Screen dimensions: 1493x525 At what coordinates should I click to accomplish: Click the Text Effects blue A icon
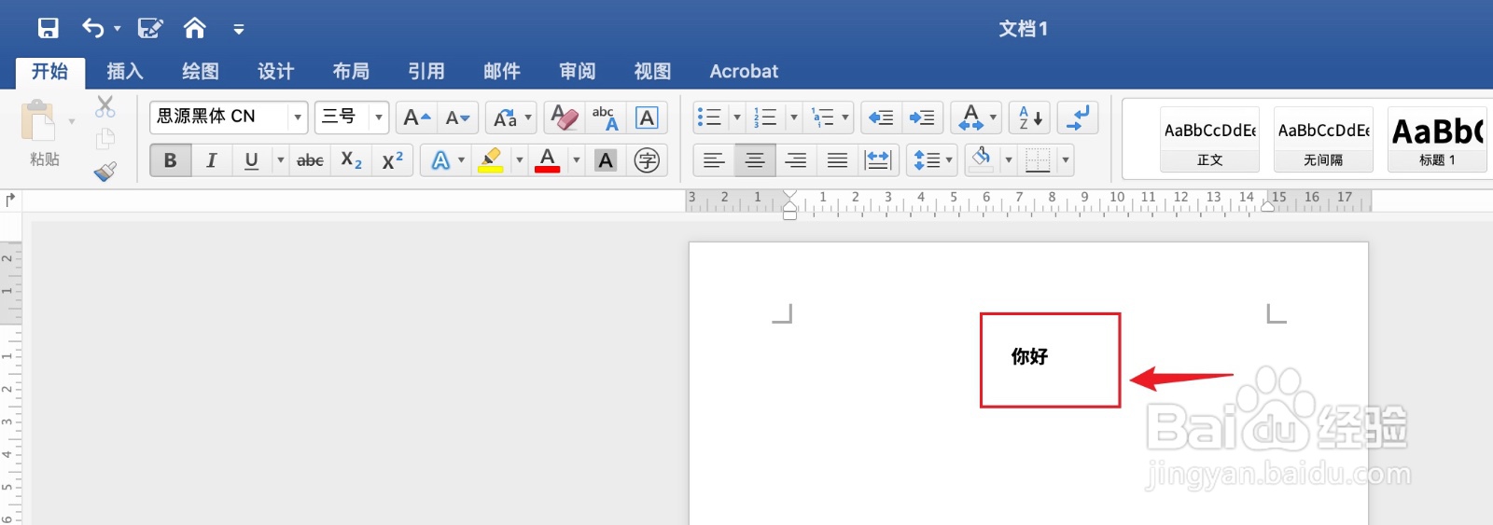tap(440, 160)
